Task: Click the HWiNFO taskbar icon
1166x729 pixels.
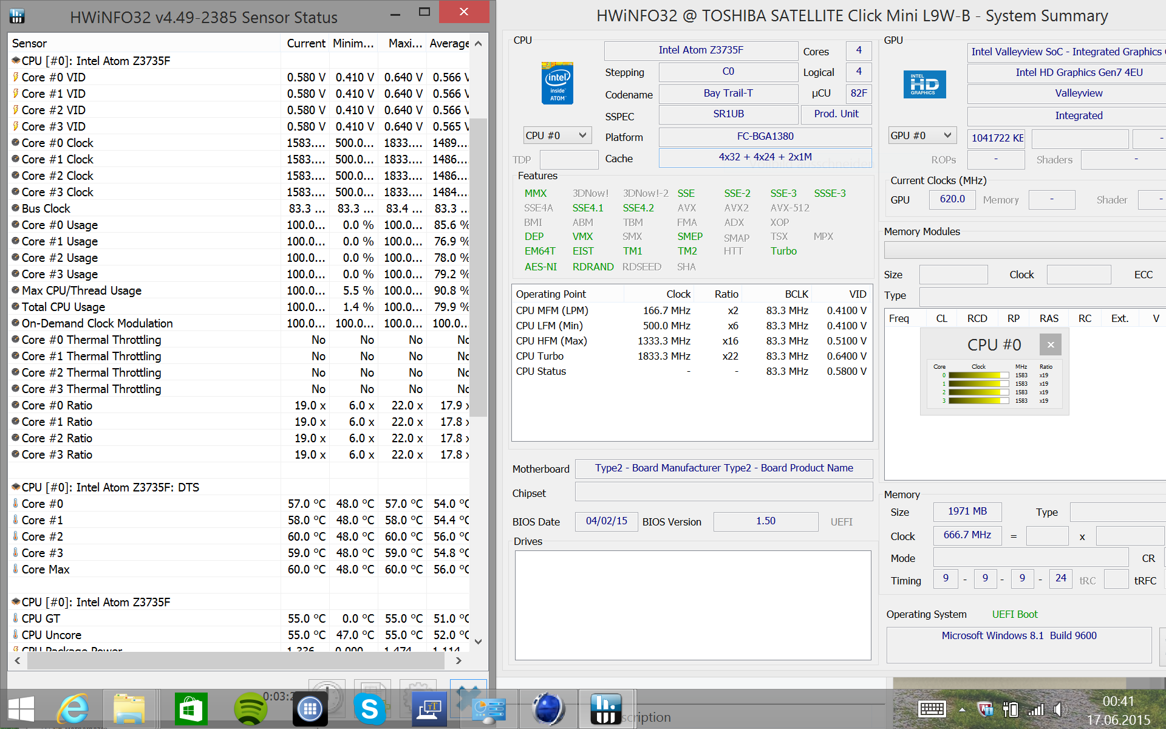Action: point(605,710)
